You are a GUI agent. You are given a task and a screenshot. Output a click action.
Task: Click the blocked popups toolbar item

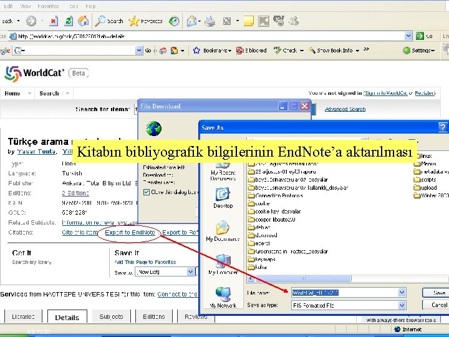pyautogui.click(x=251, y=51)
